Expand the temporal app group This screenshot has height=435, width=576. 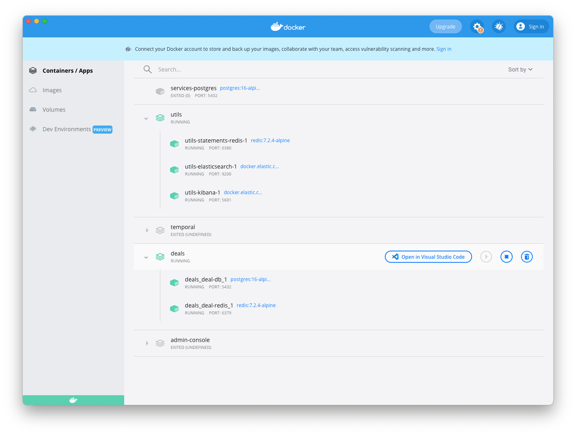[147, 230]
